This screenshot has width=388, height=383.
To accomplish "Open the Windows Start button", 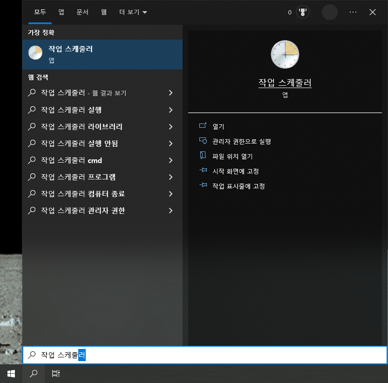I will coord(11,373).
